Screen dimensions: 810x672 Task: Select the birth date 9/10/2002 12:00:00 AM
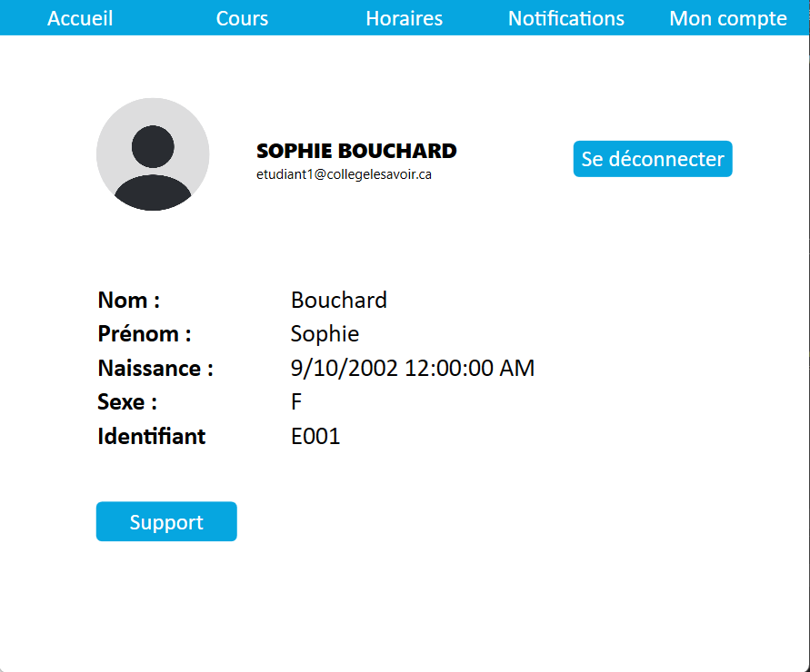[x=412, y=368]
